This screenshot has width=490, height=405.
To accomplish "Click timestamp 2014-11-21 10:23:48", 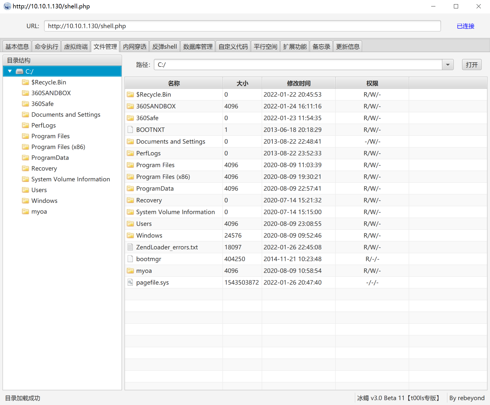I will tap(293, 259).
